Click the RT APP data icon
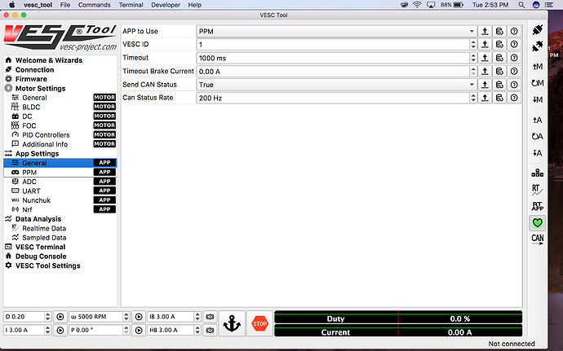Image resolution: width=563 pixels, height=351 pixels. coord(537,206)
